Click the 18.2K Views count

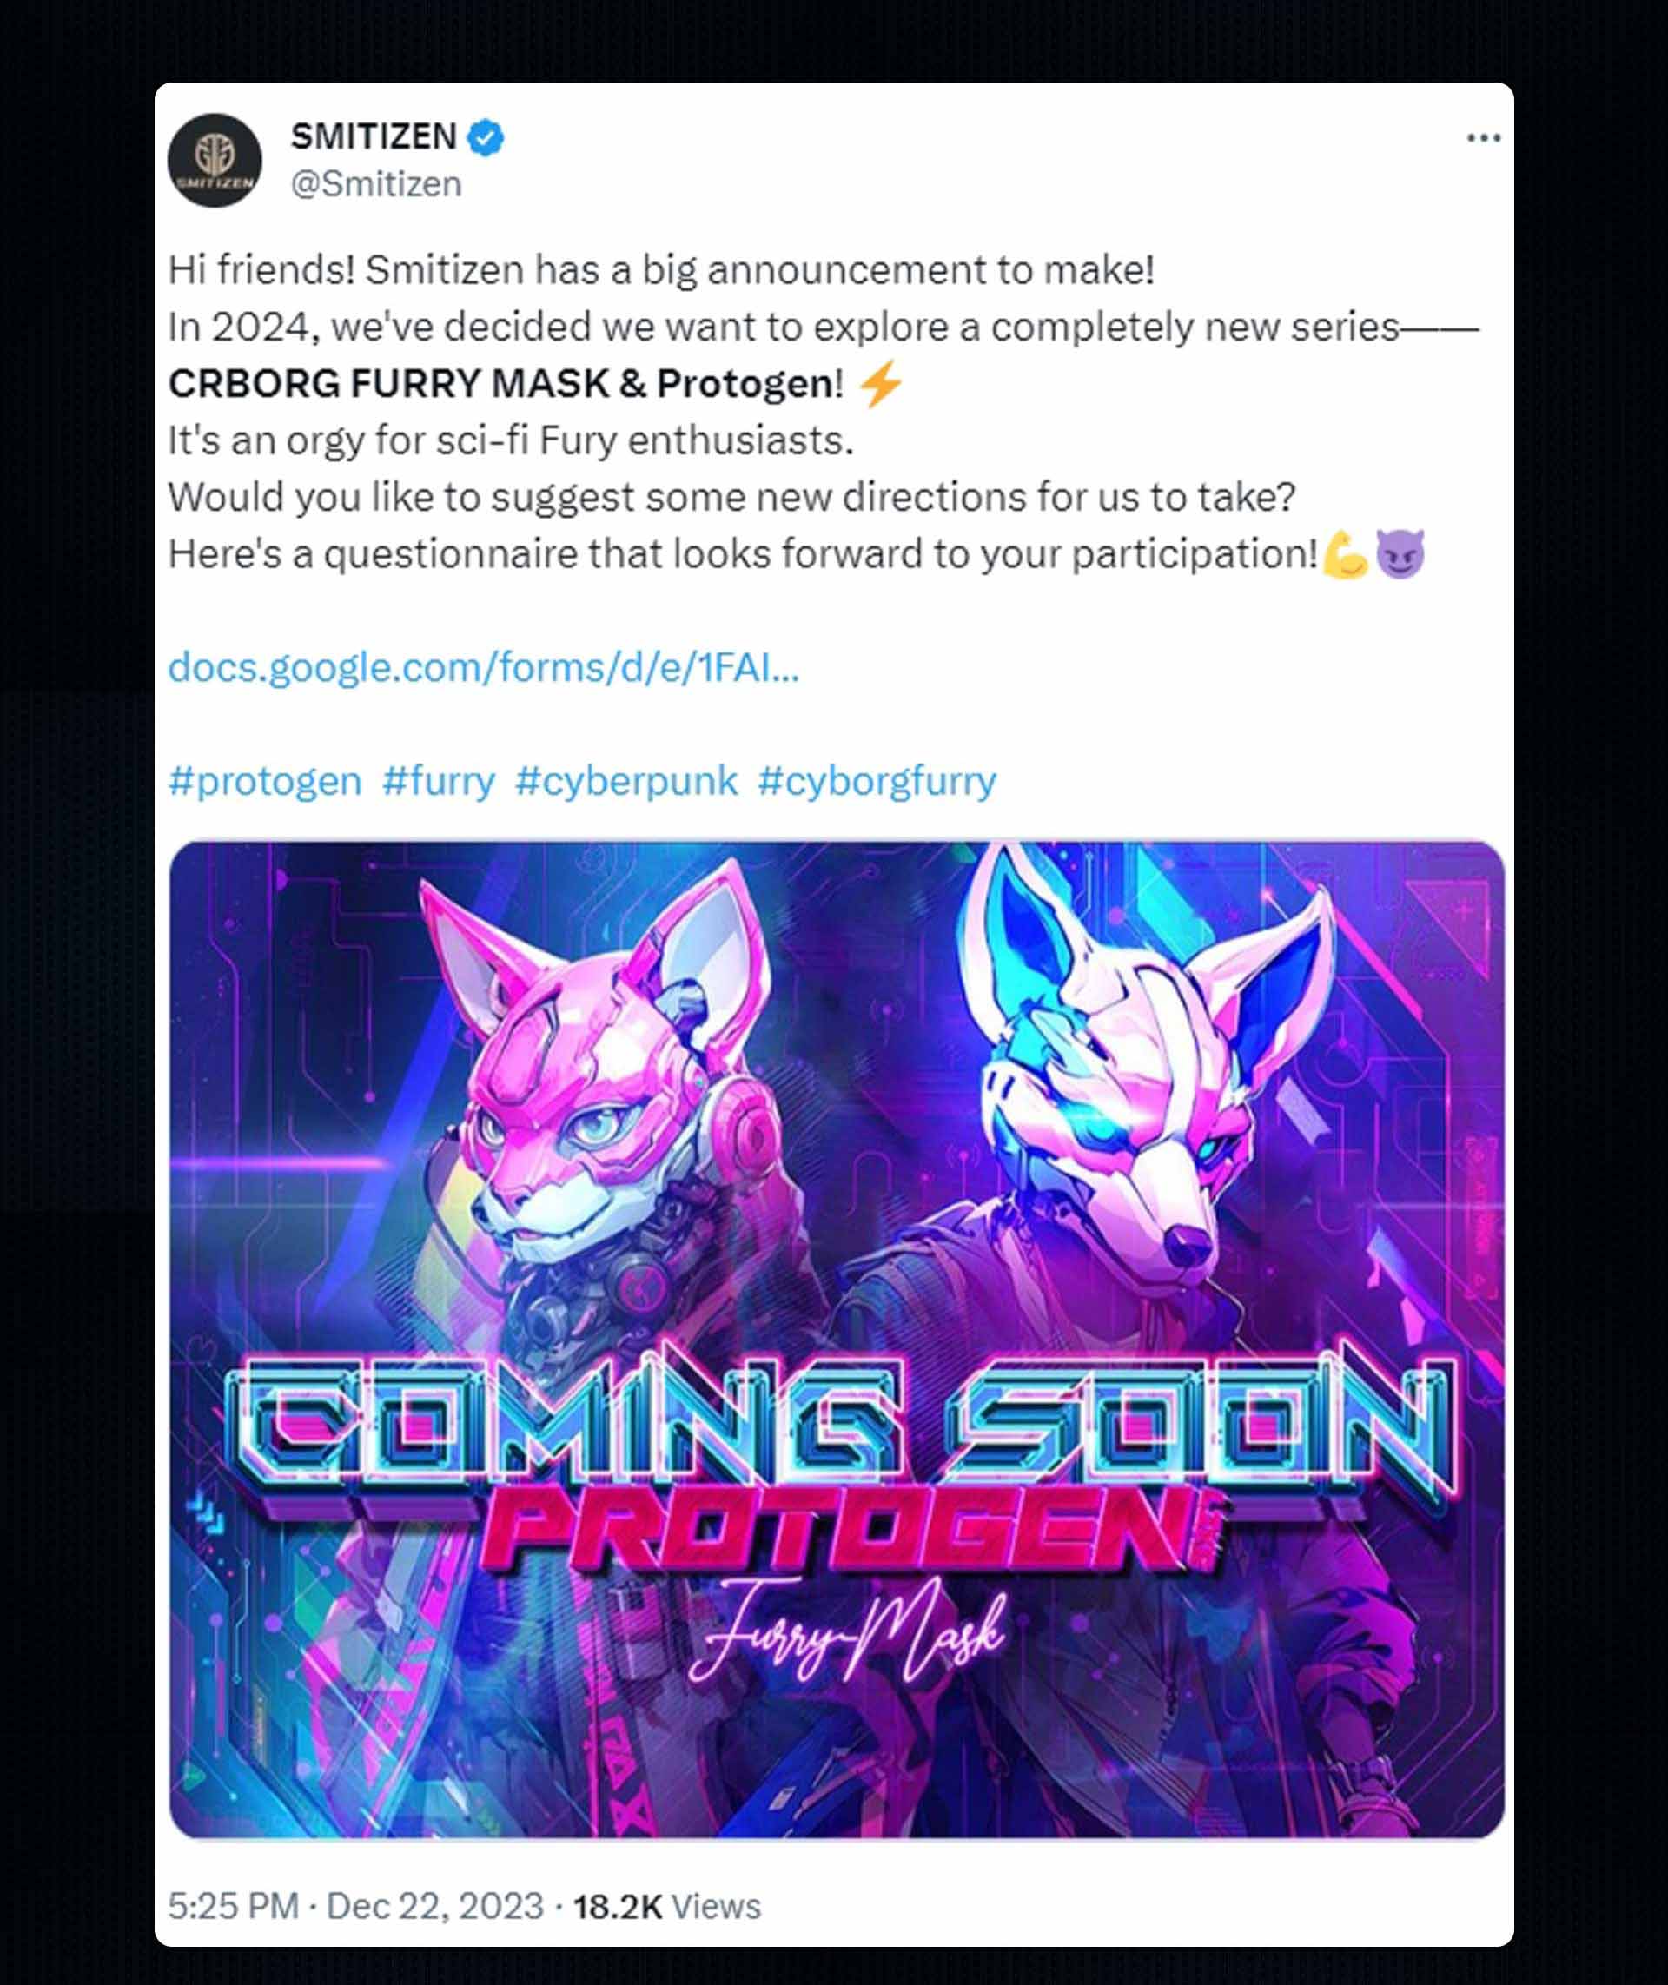click(x=665, y=1906)
